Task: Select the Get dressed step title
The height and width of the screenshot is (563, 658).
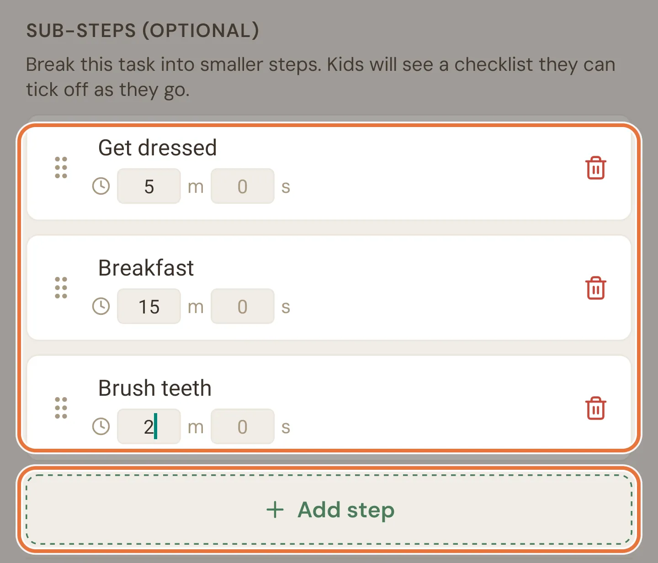Action: coord(157,148)
